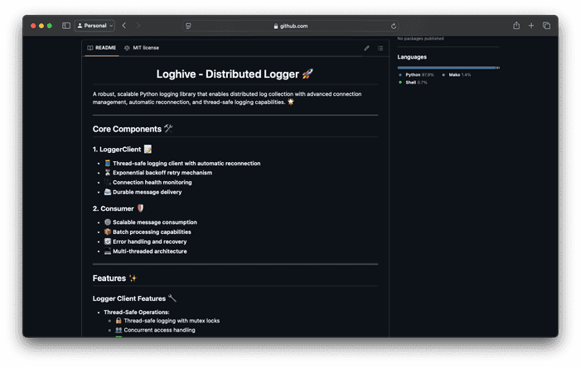Click 'Thread-safe logging client with automatic reconnection'
The width and height of the screenshot is (580, 367).
[186, 163]
